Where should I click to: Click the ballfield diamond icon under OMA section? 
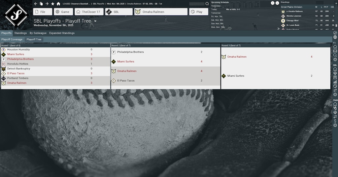pyautogui.click(x=335, y=113)
